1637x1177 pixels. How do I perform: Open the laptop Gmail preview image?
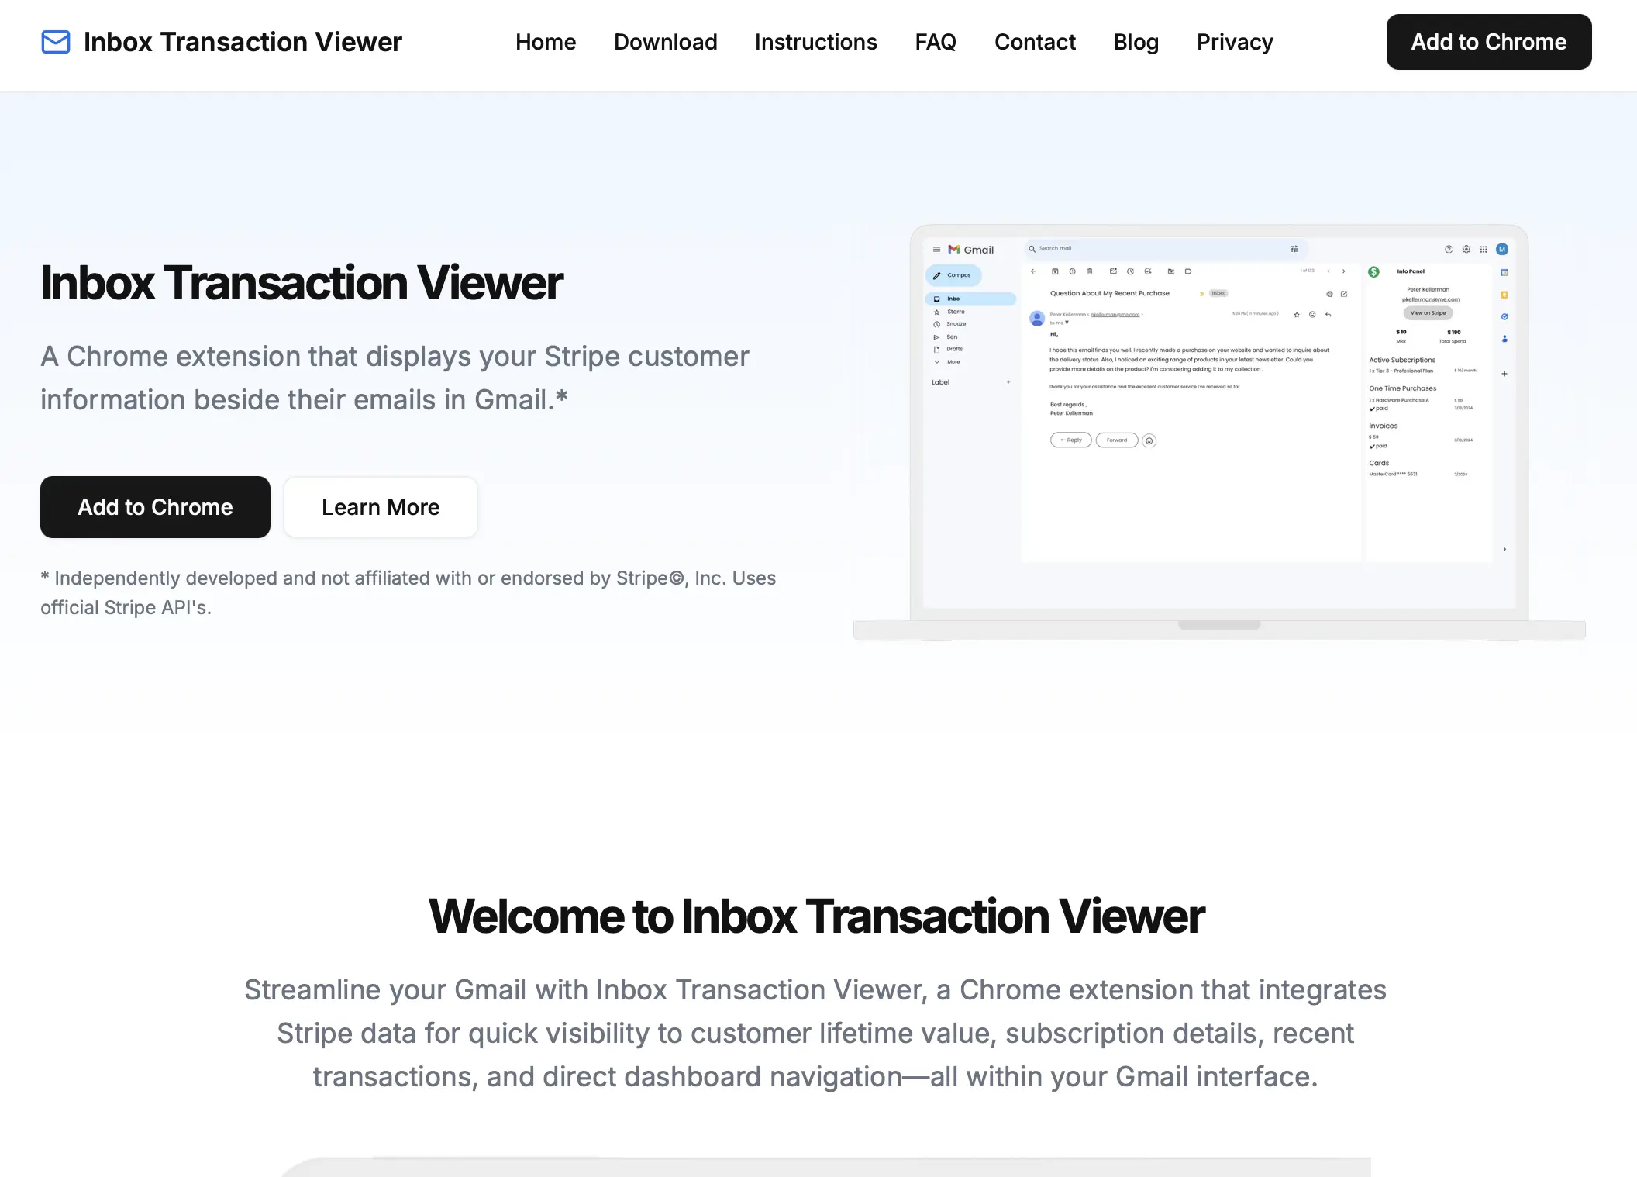click(1219, 432)
